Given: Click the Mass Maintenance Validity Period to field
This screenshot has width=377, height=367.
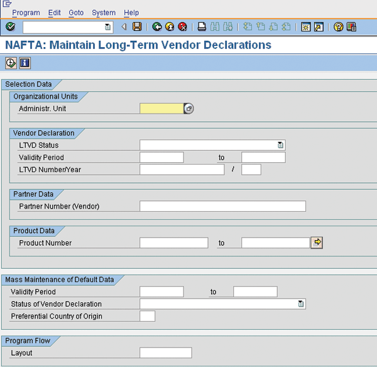Looking at the screenshot, I should tap(255, 292).
